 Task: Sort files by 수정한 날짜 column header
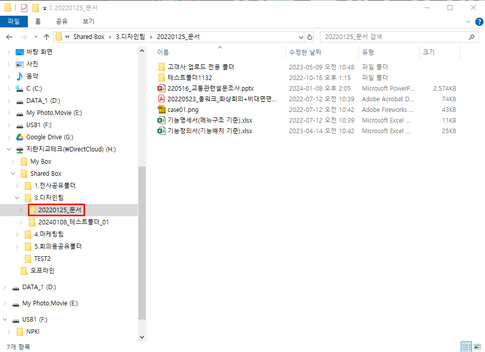click(305, 52)
